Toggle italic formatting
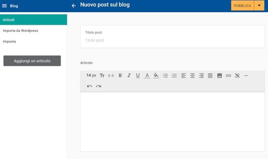This screenshot has height=159, width=268. (x=129, y=75)
